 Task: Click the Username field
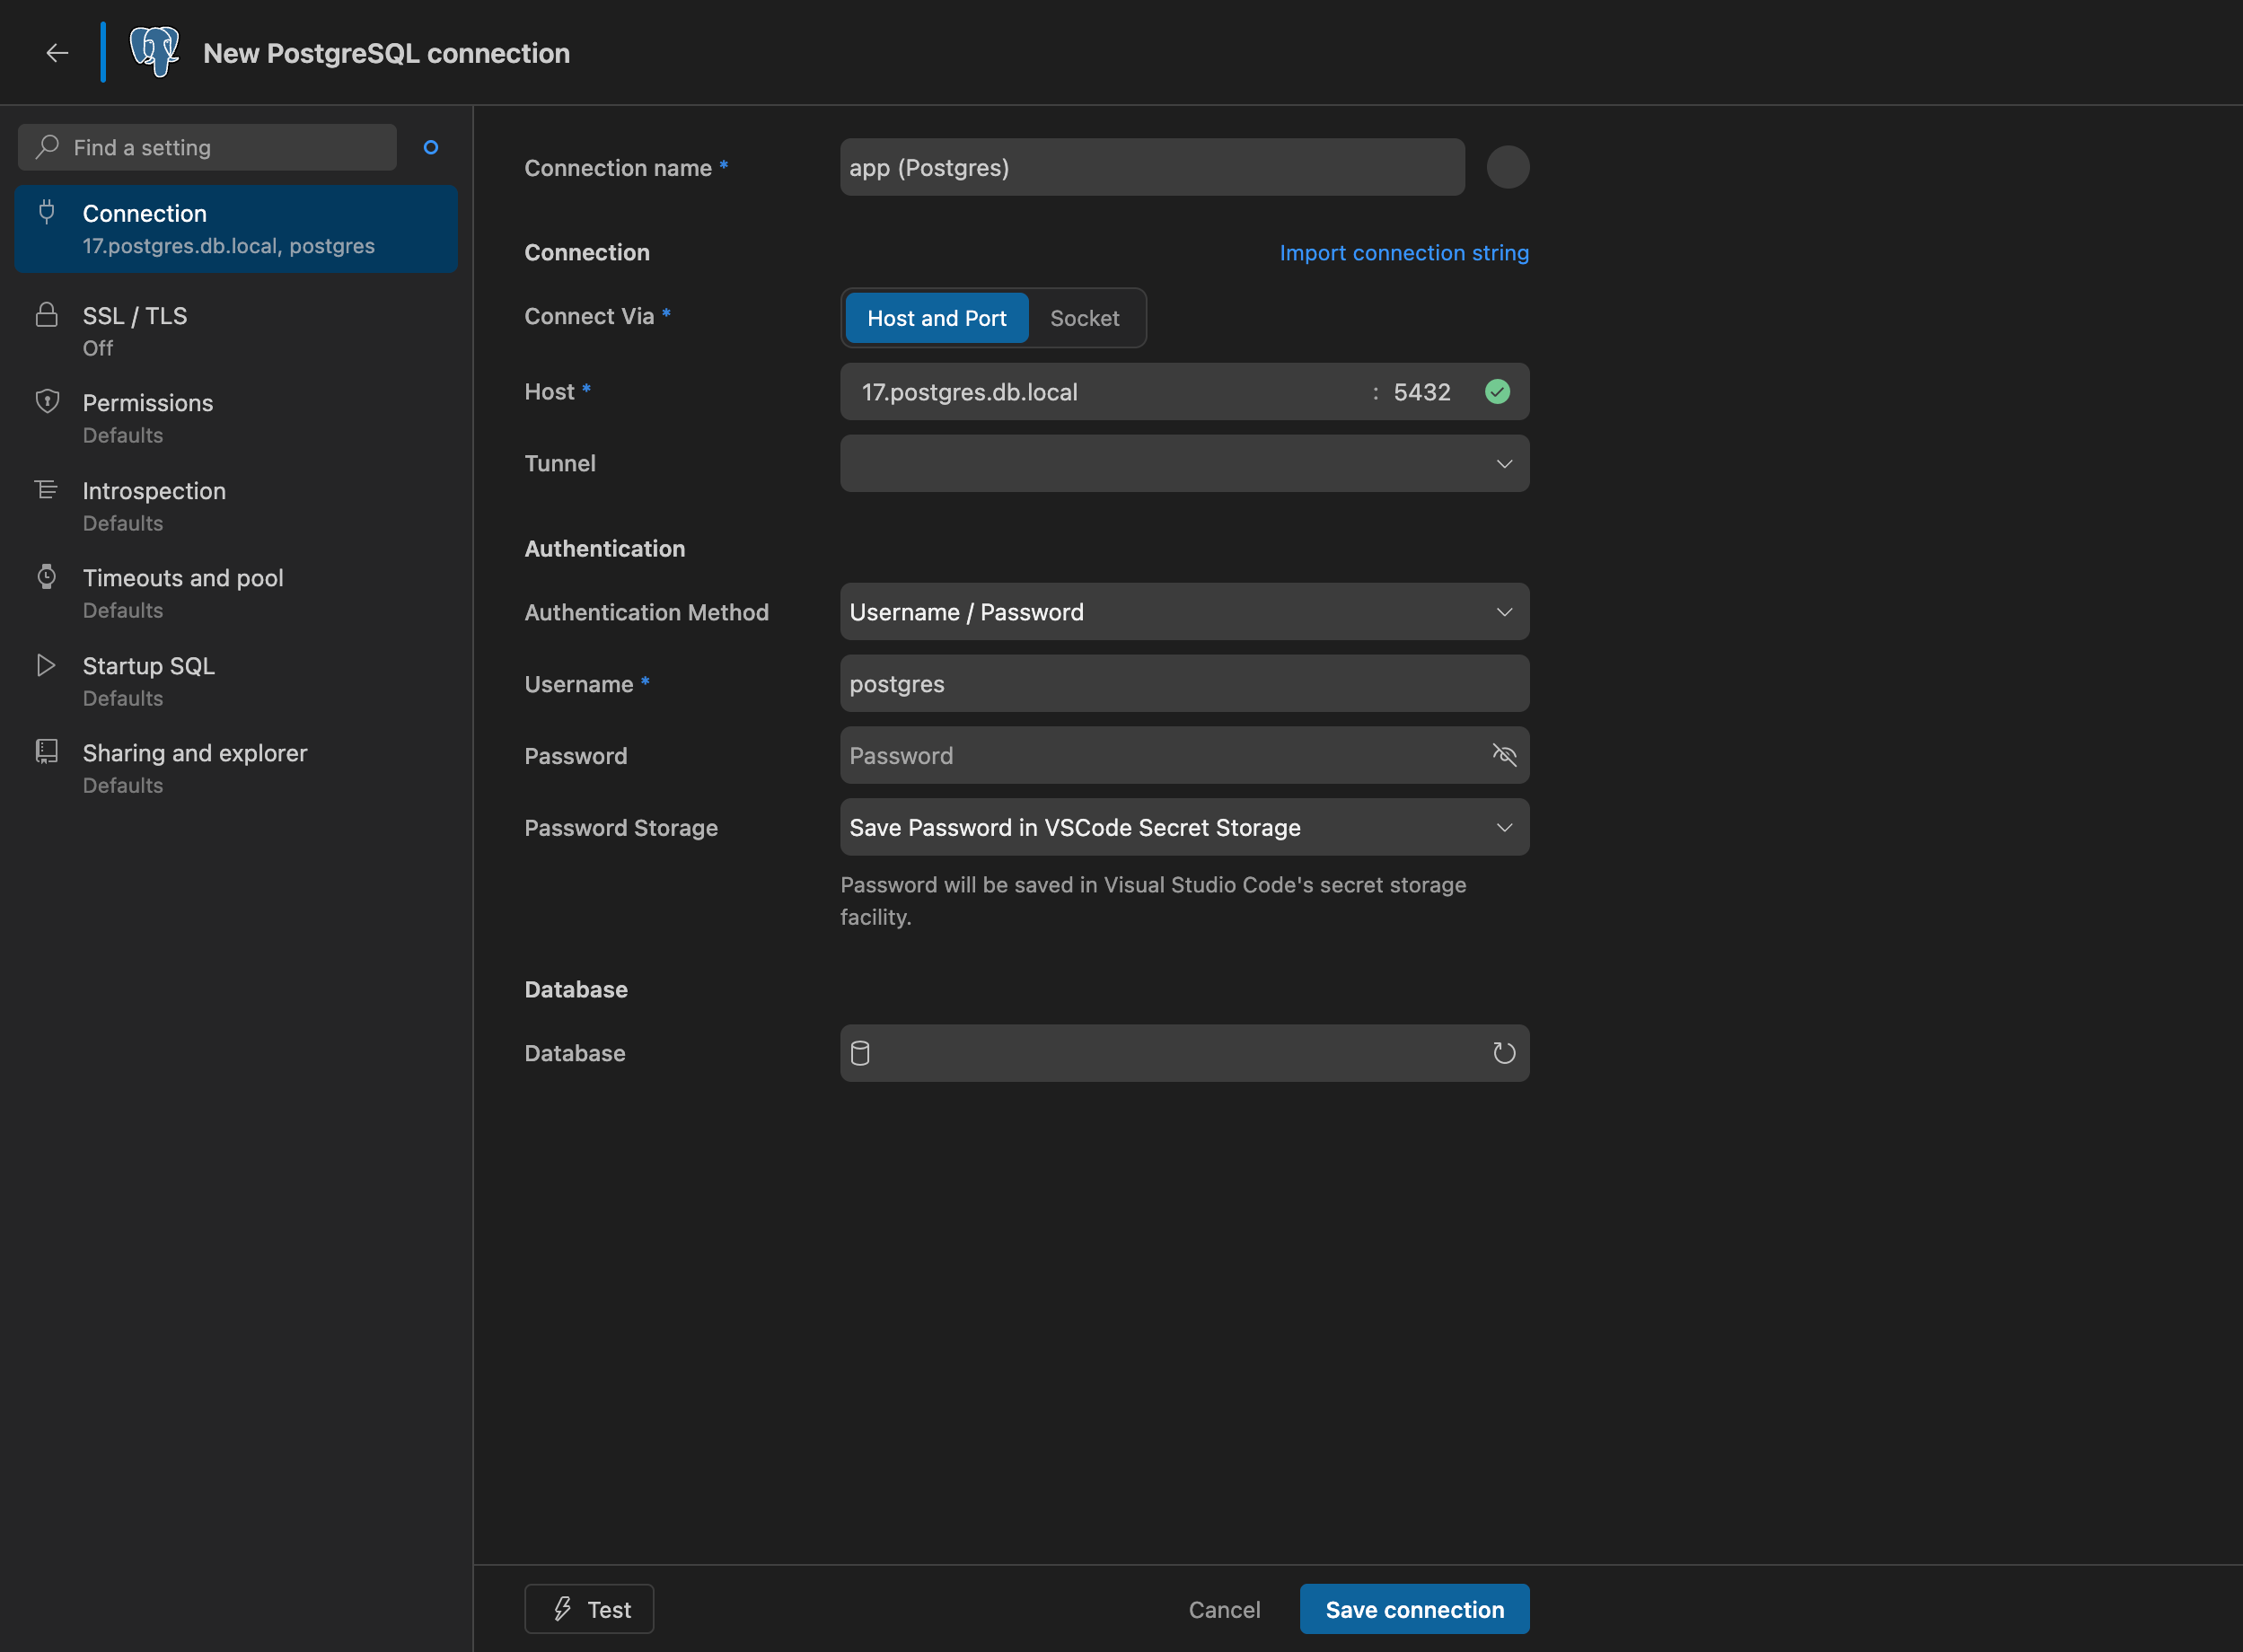(1184, 684)
